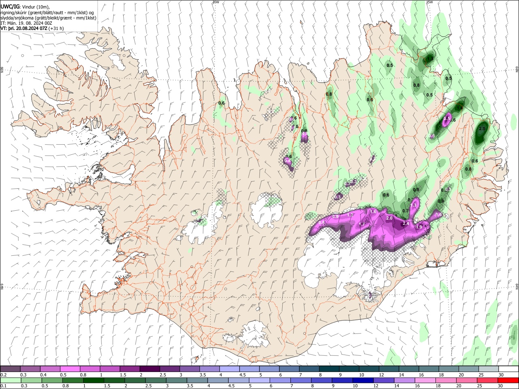
Task: Click the rigning/skúrir legend description line
Action: pyautogui.click(x=47, y=12)
